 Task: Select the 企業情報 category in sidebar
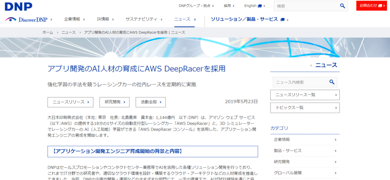(x=305, y=140)
